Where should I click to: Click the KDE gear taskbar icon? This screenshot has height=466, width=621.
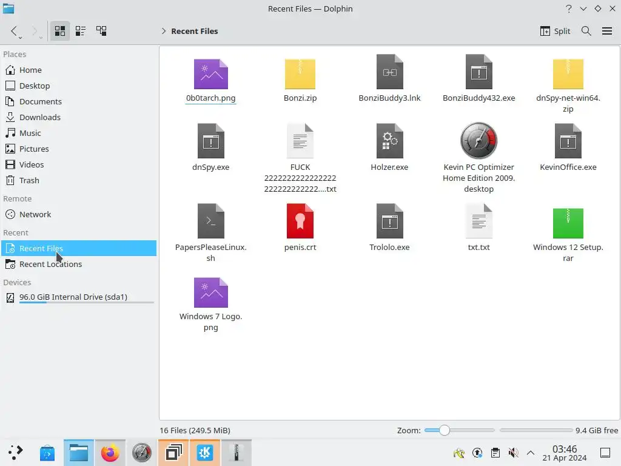pyautogui.click(x=205, y=453)
